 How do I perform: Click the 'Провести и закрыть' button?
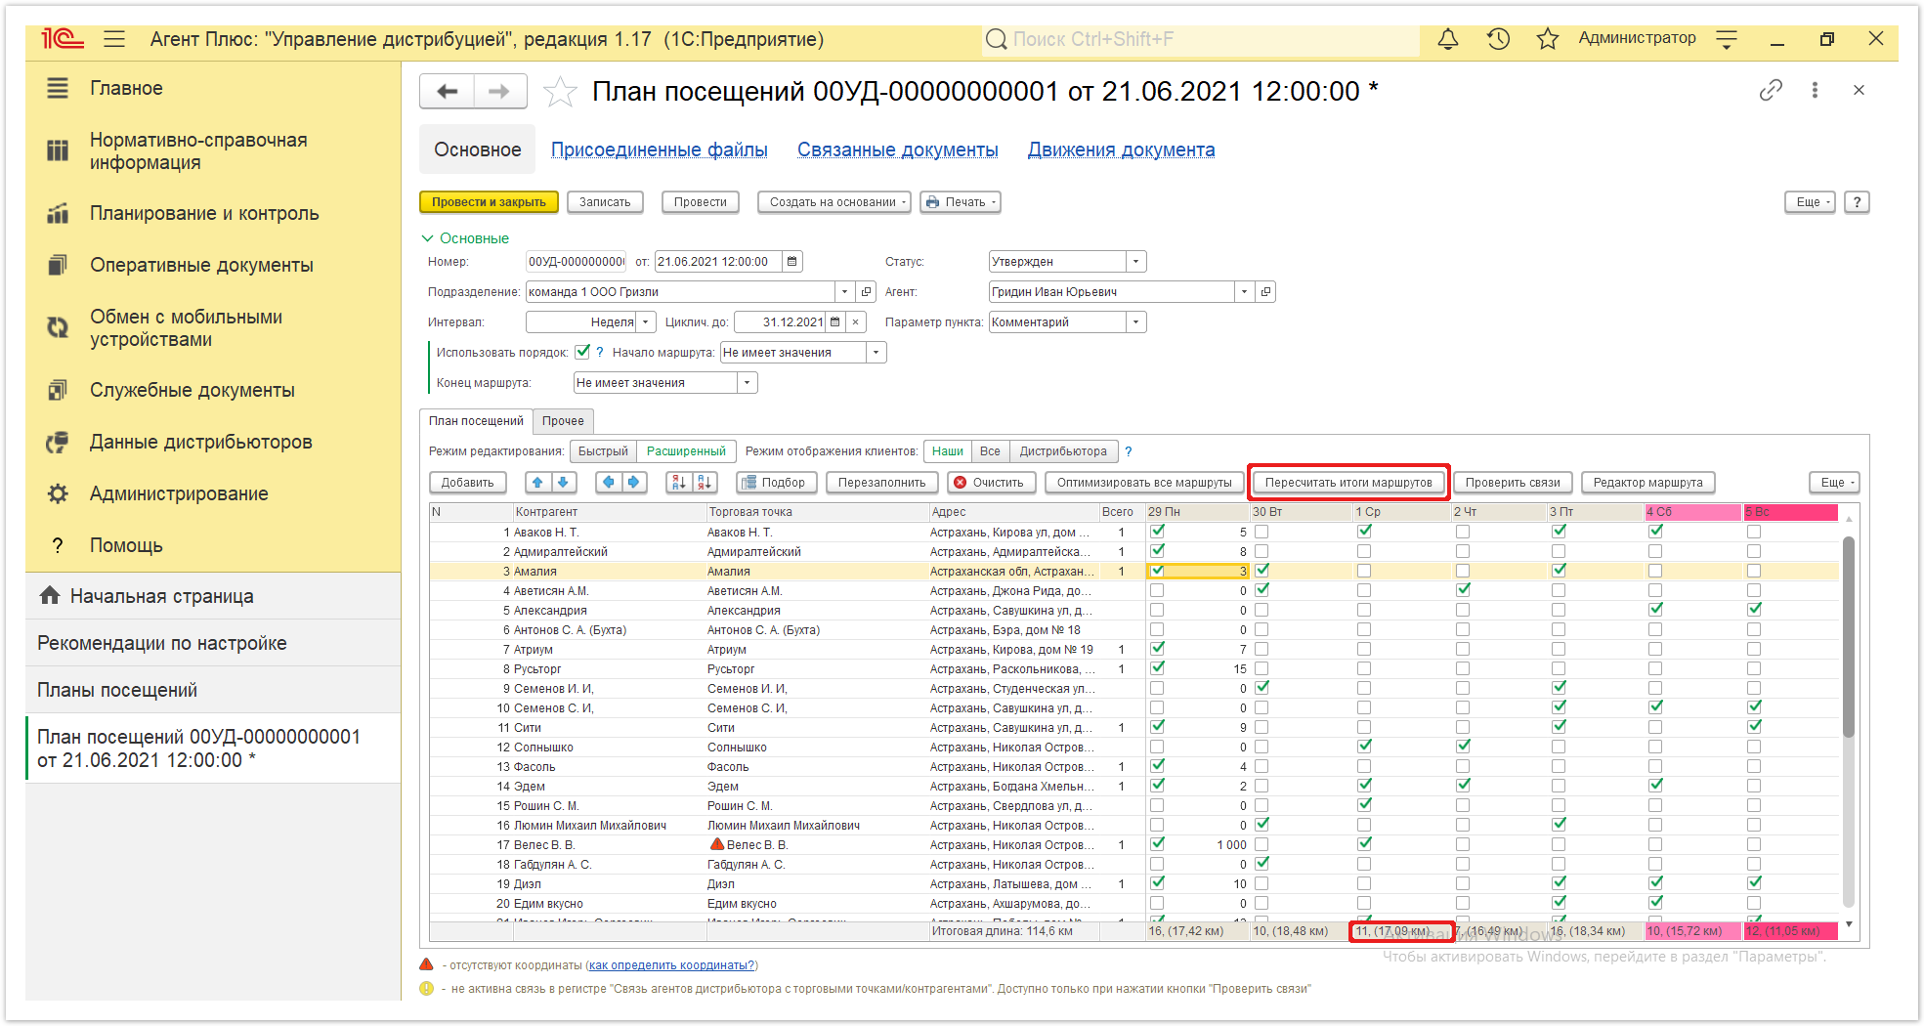489,202
